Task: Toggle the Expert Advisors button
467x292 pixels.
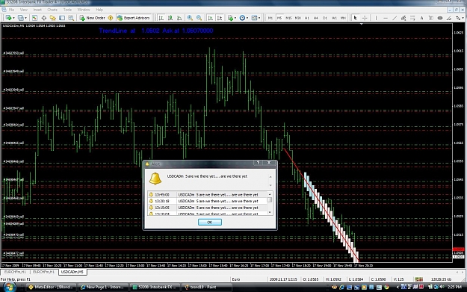Action: pos(134,18)
